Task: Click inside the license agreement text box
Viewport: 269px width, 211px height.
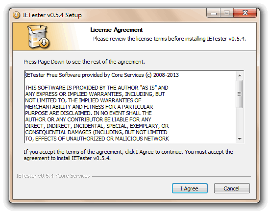Action: coord(130,107)
